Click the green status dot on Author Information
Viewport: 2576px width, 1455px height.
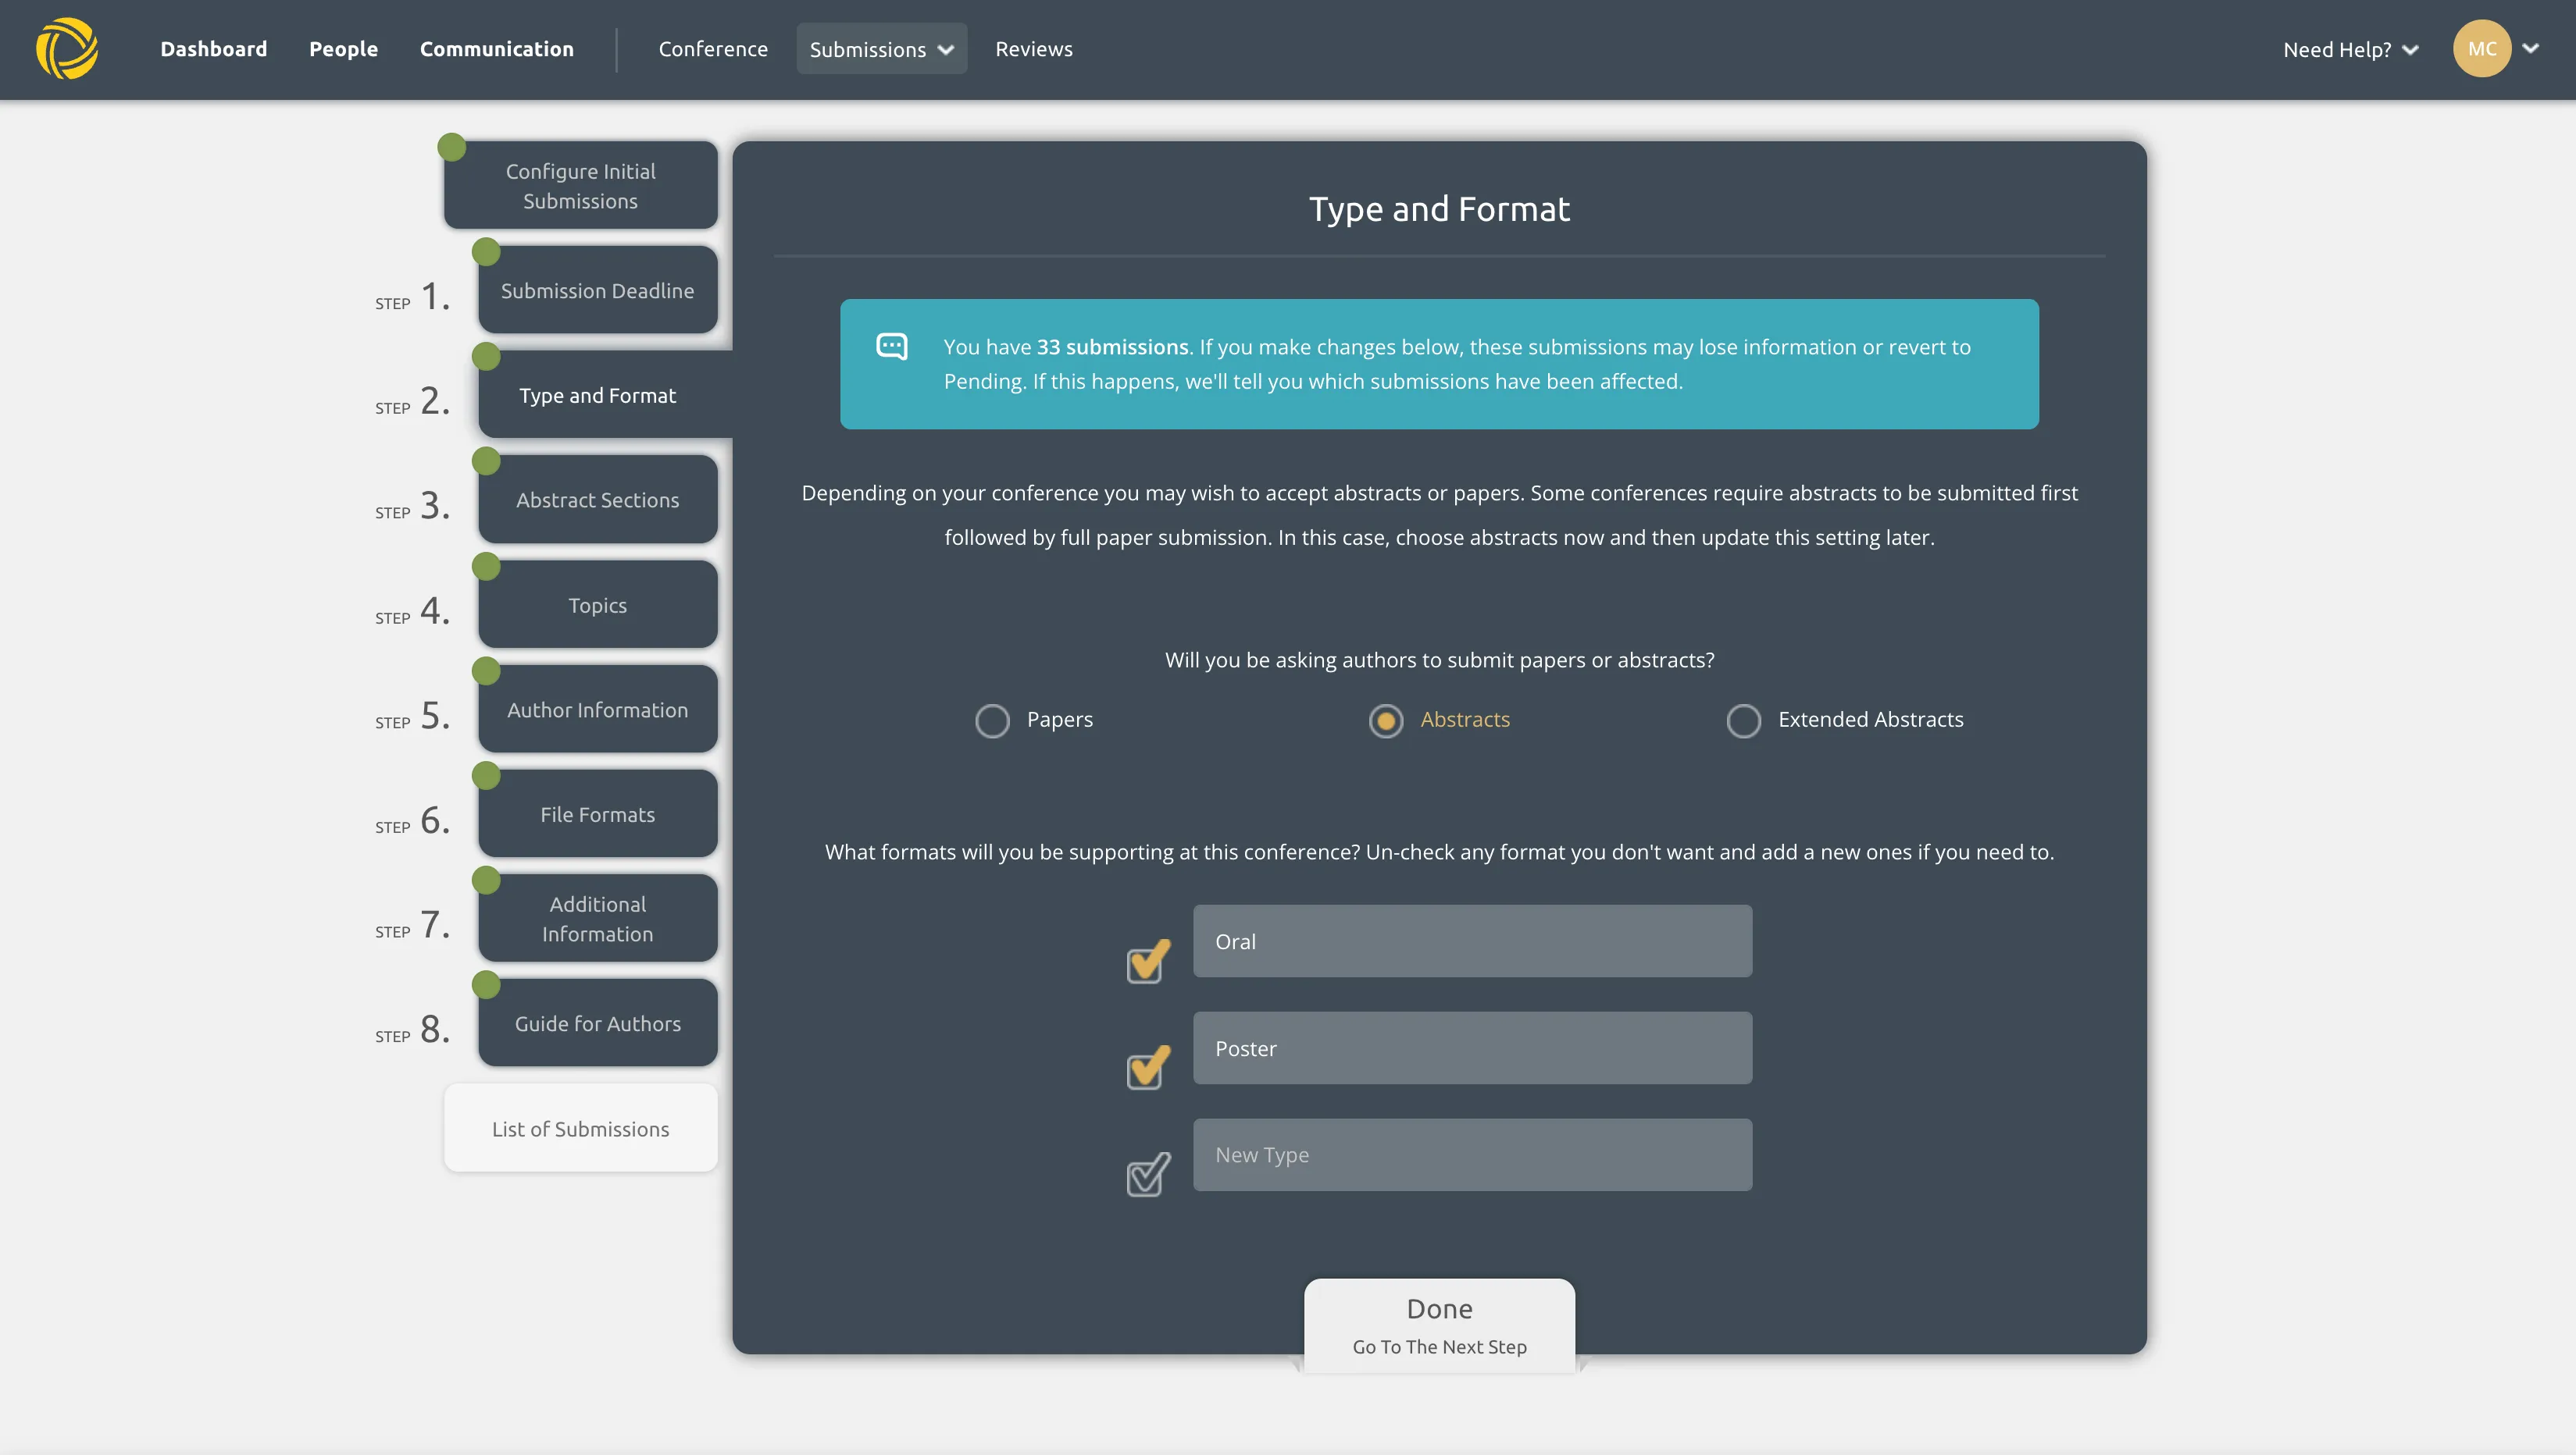pos(486,671)
